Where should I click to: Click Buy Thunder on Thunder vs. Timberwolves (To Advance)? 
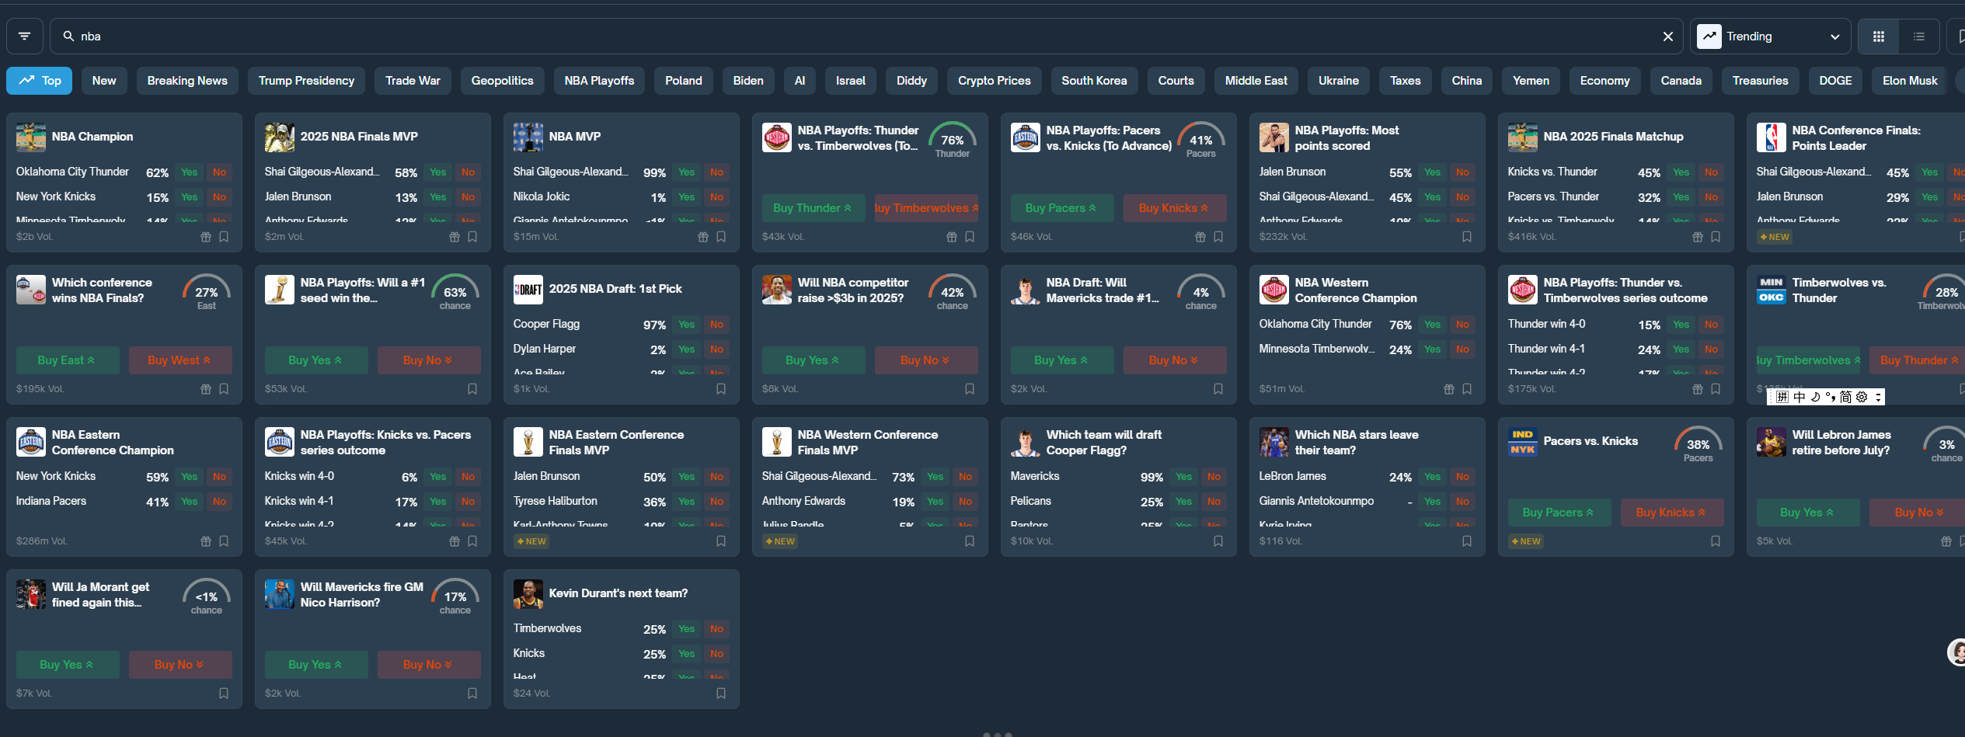(814, 208)
